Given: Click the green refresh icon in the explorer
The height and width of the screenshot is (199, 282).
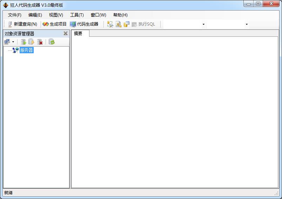Looking at the screenshot, I should (x=52, y=42).
